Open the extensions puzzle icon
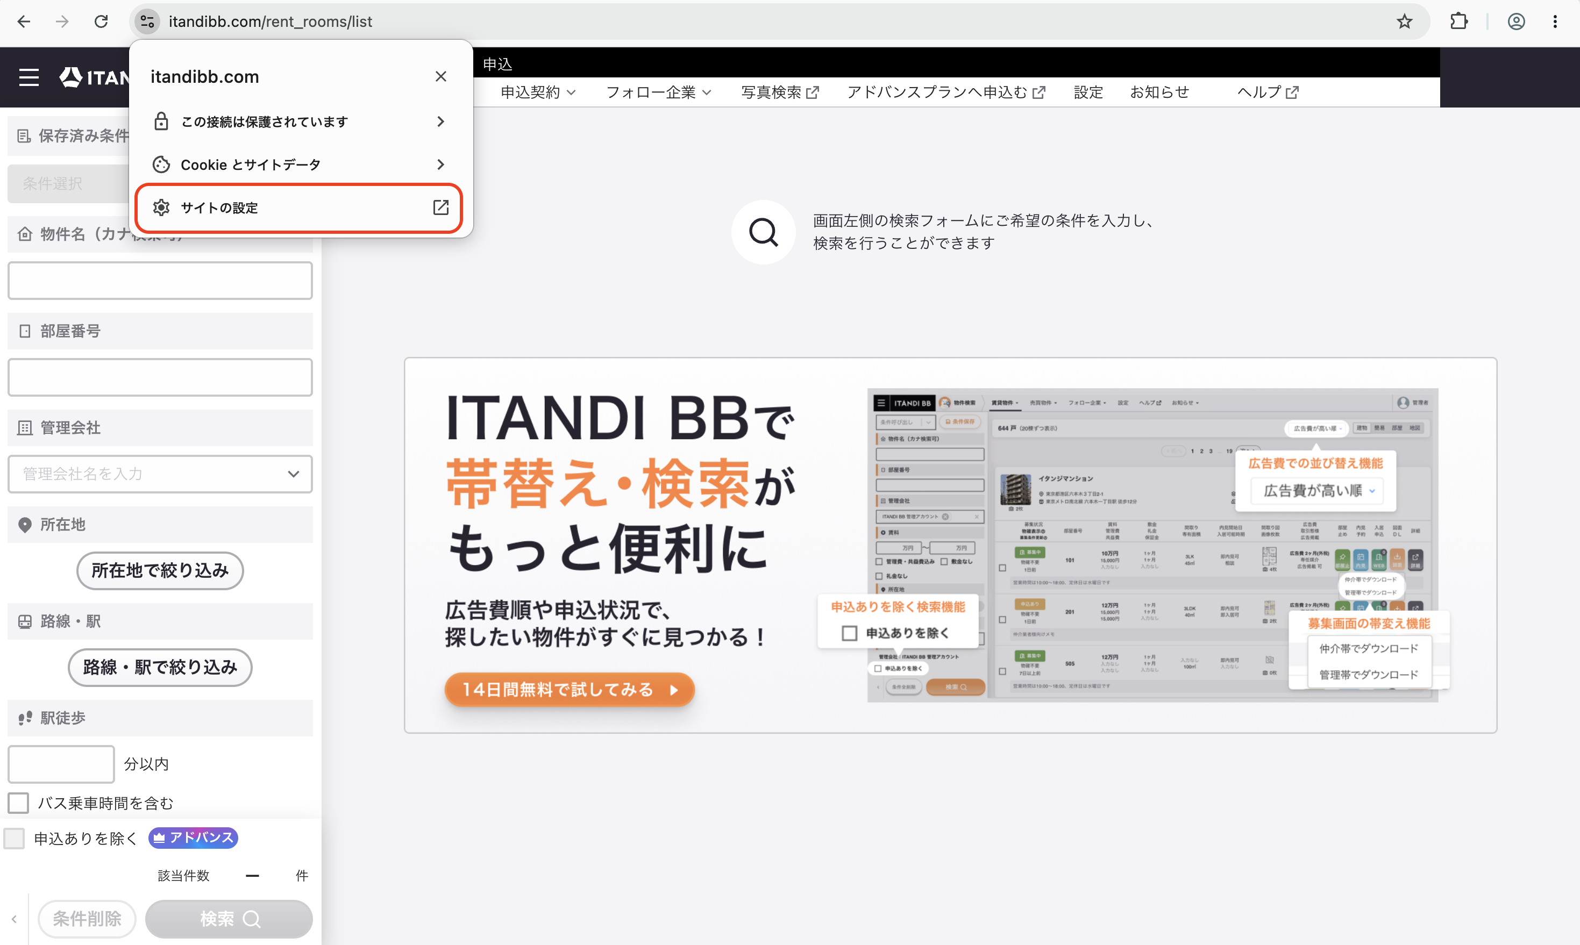This screenshot has height=945, width=1580. (1458, 22)
